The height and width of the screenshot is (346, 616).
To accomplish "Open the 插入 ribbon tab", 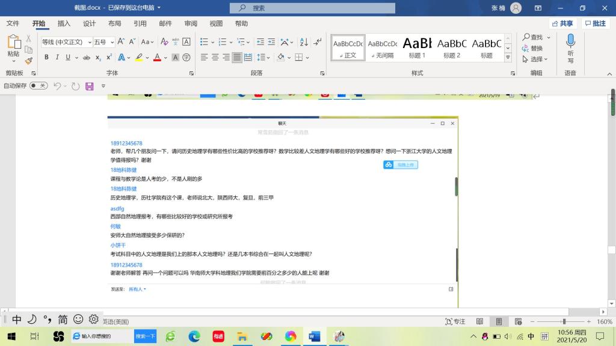I will coord(64,23).
